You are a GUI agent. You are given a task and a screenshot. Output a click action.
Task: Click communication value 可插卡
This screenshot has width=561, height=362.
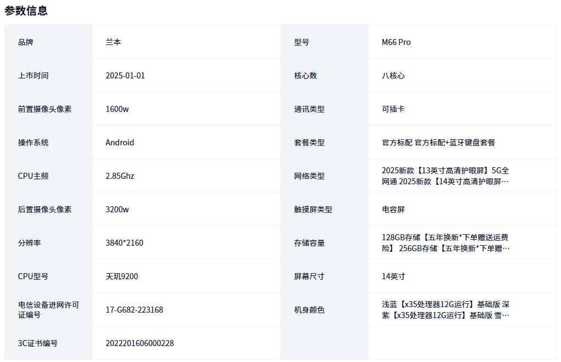pos(393,109)
